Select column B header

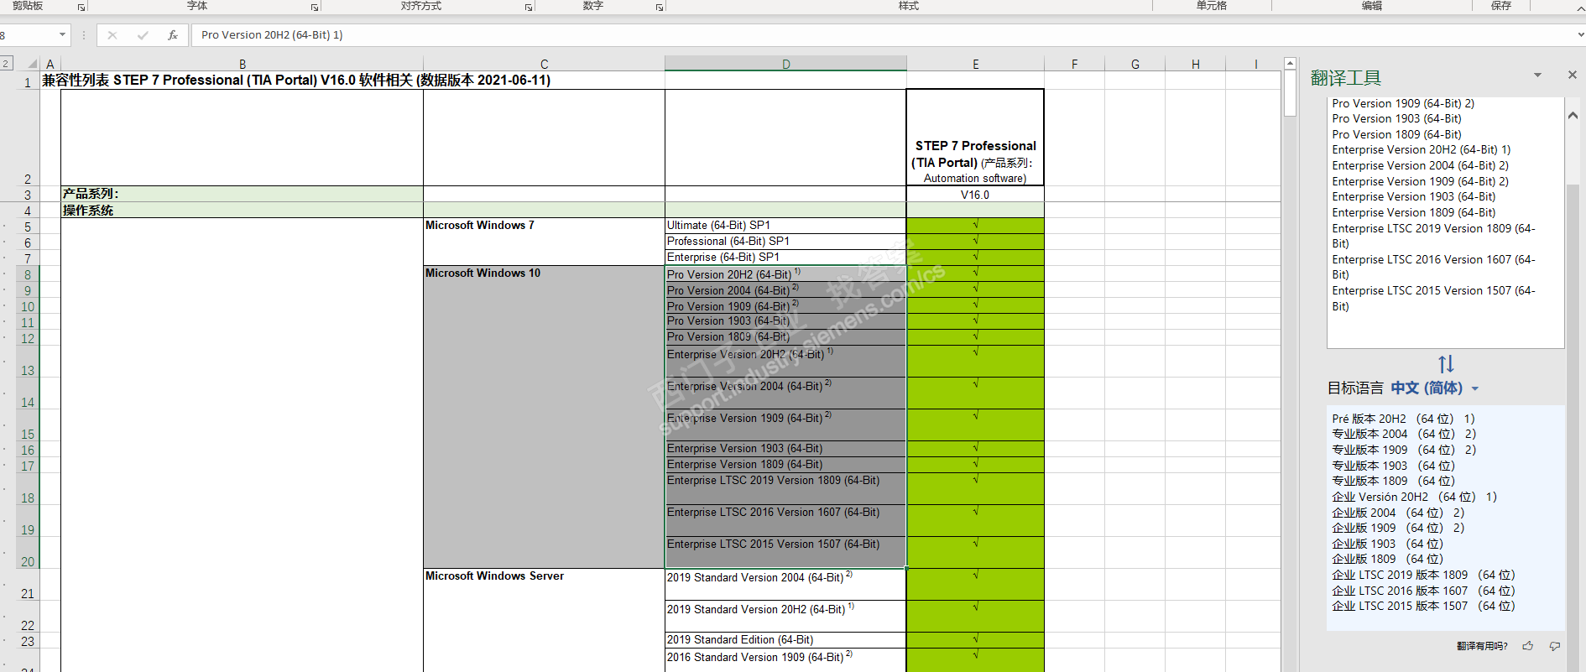(x=243, y=64)
